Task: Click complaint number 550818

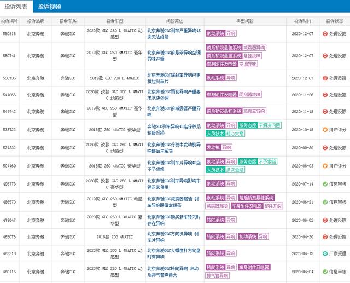Action: click(x=9, y=34)
